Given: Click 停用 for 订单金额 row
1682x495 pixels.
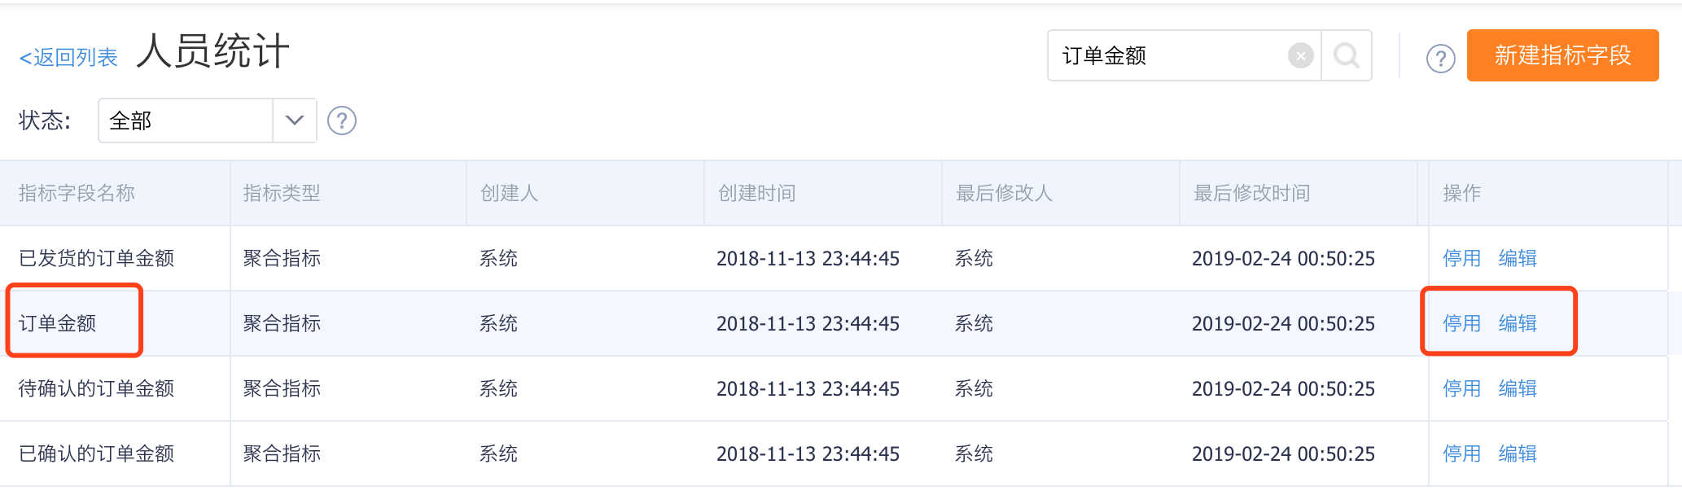Looking at the screenshot, I should (1461, 323).
